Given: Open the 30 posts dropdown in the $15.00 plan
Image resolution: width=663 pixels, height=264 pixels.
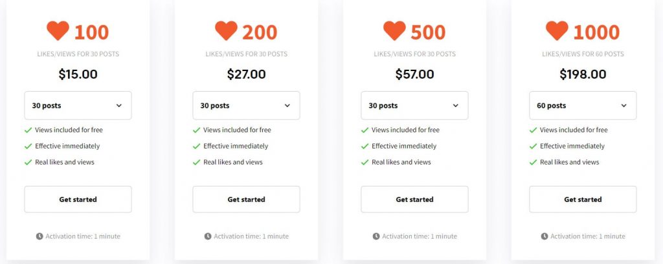Looking at the screenshot, I should [78, 105].
